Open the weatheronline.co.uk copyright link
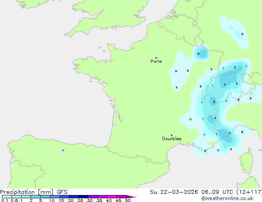 click(227, 198)
